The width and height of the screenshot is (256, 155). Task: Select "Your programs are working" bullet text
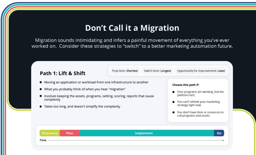coord(200,93)
